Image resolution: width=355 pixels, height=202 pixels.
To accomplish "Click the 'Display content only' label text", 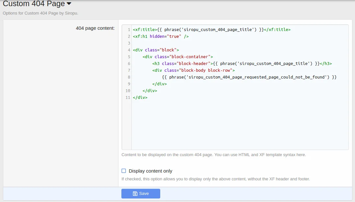I will coord(150,171).
